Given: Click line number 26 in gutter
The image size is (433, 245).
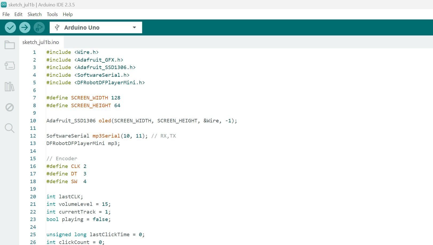Looking at the screenshot, I should coord(33,242).
